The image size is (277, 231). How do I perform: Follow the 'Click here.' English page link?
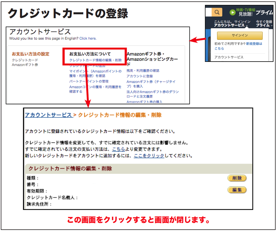click(x=88, y=38)
